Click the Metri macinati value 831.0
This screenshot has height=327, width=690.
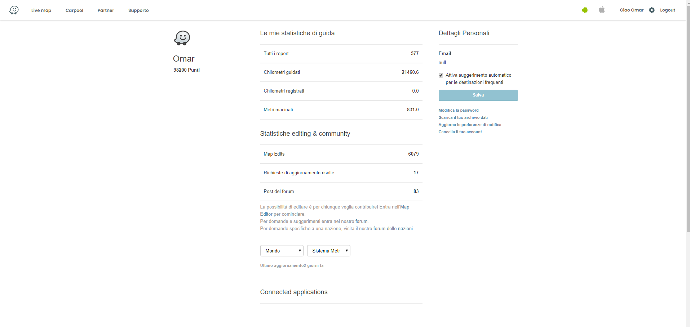413,110
